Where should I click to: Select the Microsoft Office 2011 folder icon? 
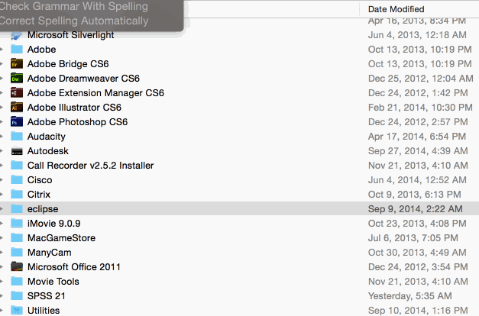coord(17,266)
